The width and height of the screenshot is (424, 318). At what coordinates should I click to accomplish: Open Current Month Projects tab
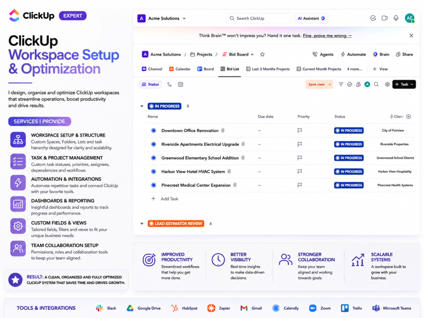pos(319,69)
